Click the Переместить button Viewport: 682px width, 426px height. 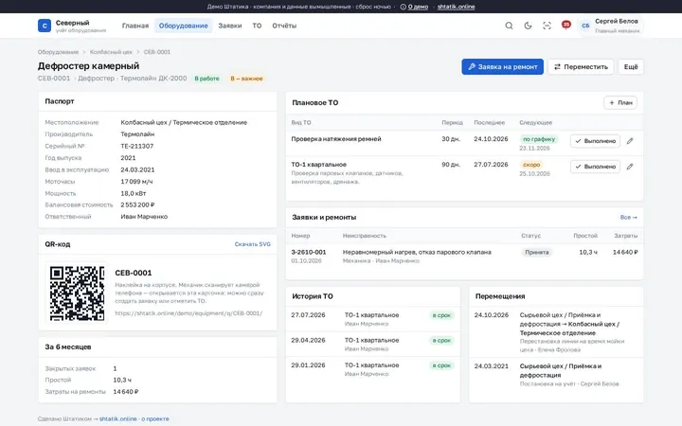581,67
